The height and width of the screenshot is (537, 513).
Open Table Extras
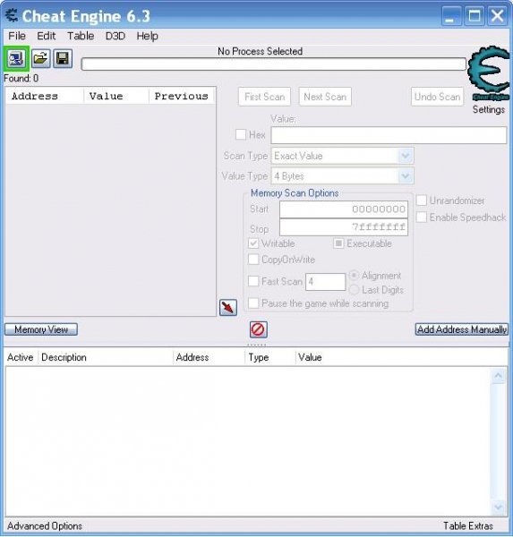tap(468, 525)
